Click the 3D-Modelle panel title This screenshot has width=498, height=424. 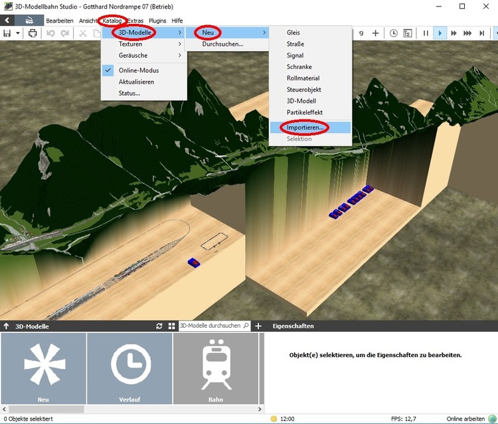click(32, 326)
